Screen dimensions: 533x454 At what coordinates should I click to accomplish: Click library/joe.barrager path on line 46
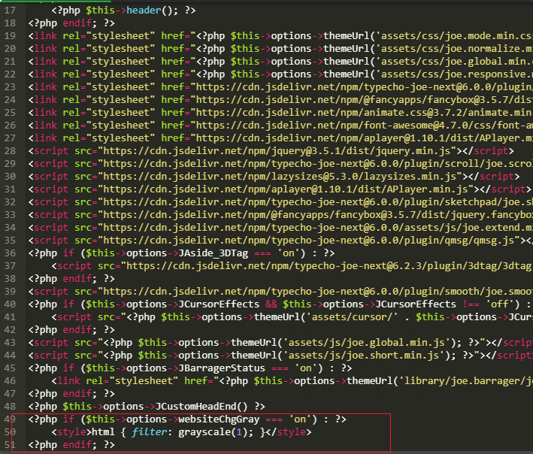tap(469, 381)
